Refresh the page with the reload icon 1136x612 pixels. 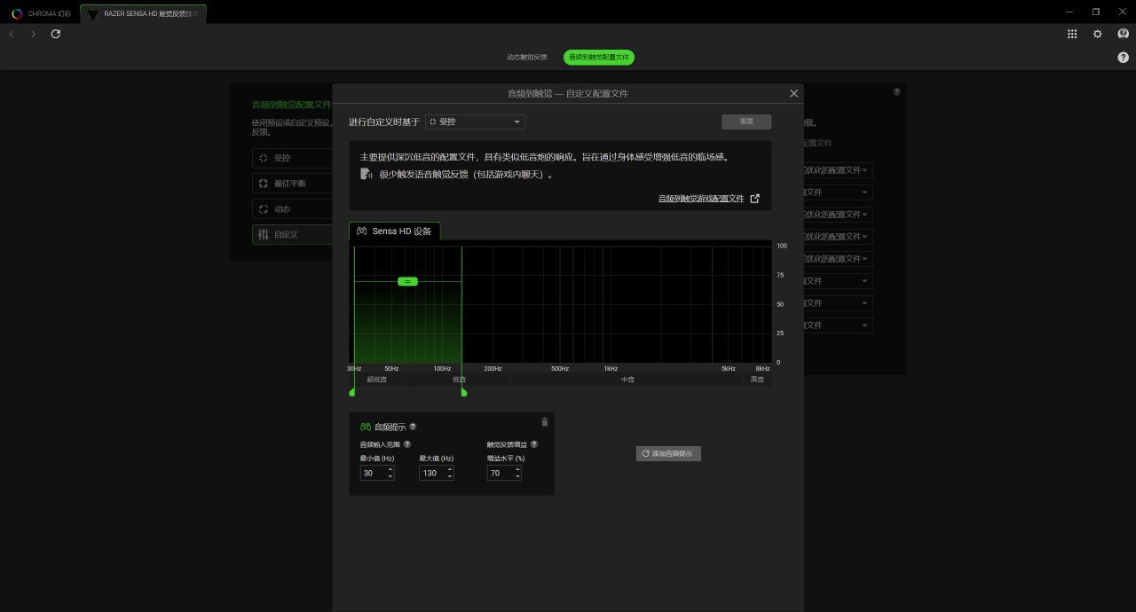tap(56, 34)
